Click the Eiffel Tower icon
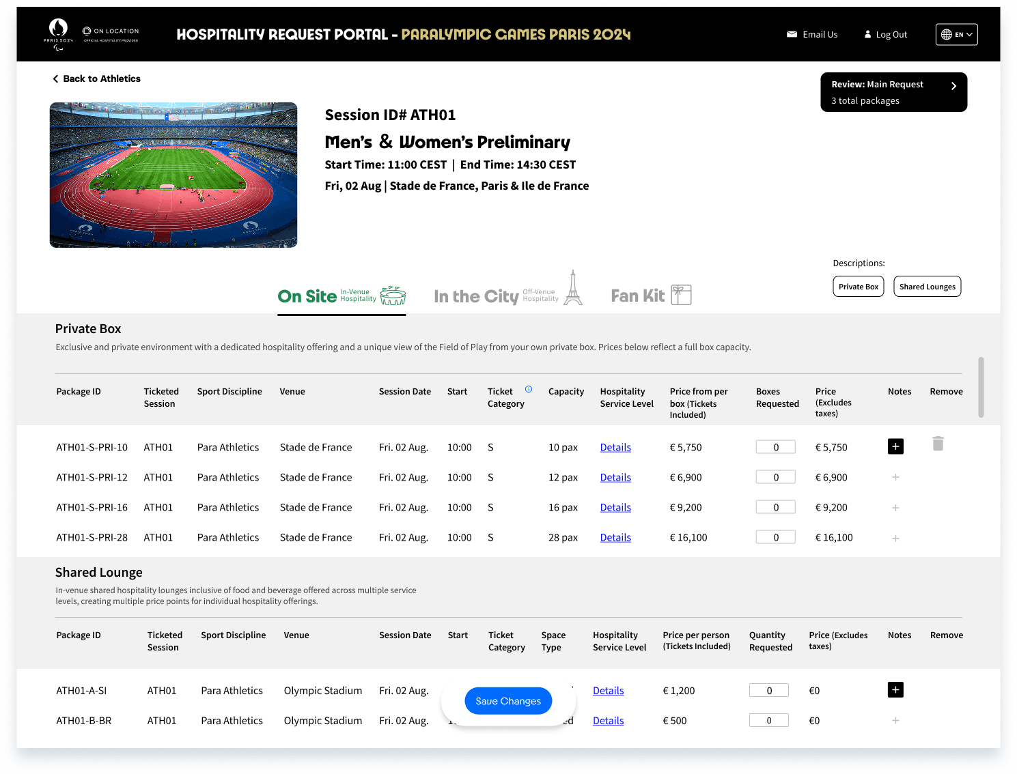The width and height of the screenshot is (1017, 774). tap(573, 287)
